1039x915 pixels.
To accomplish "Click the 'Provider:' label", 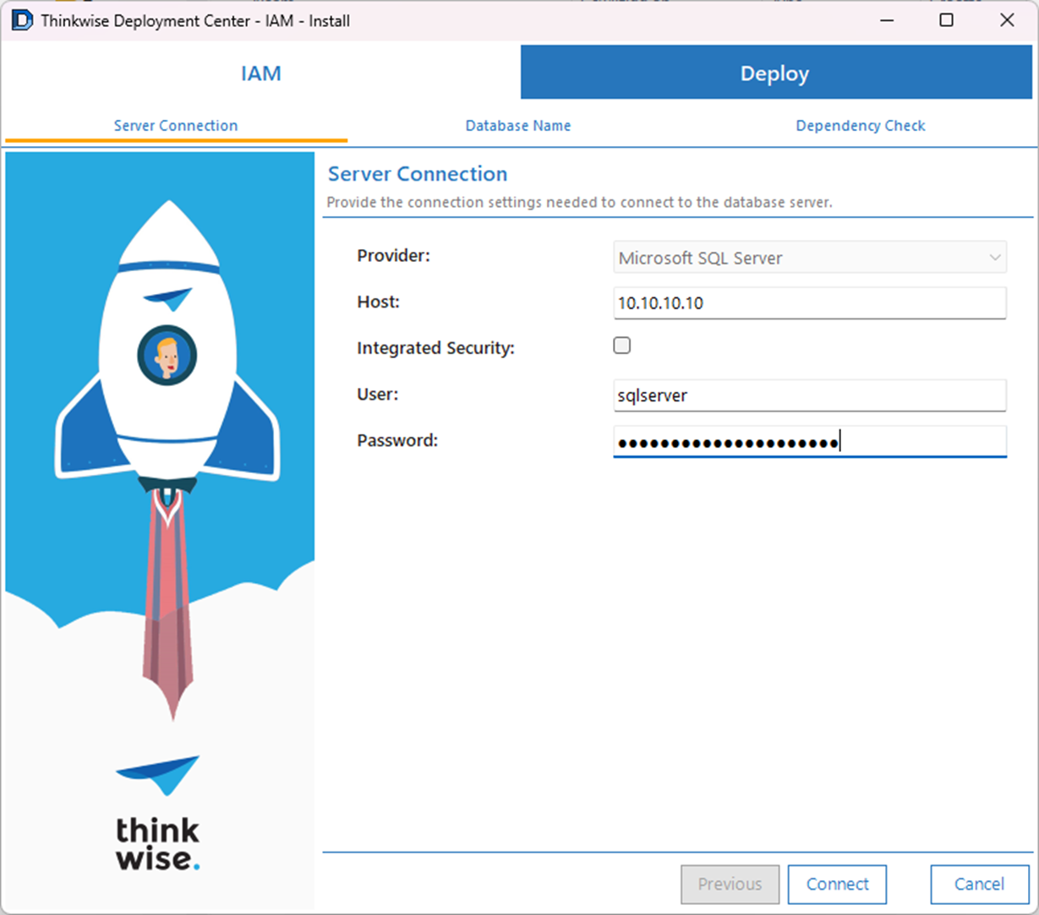I will click(x=394, y=255).
